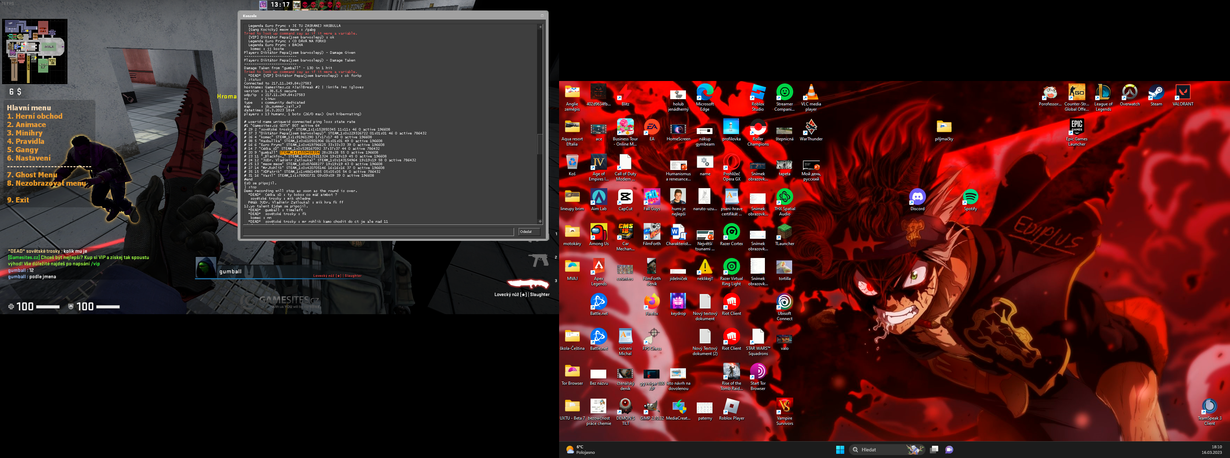
Task: Open Roblox Studio desktop icon
Action: point(758,93)
